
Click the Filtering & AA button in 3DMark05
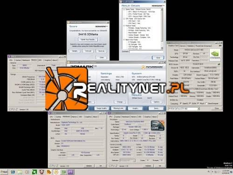click(118, 108)
